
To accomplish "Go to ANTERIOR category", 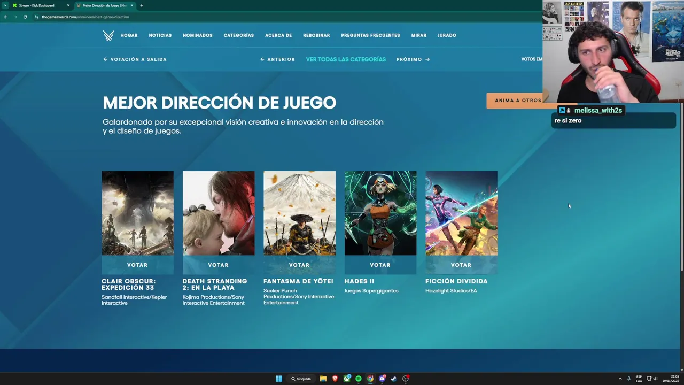I will pyautogui.click(x=277, y=59).
